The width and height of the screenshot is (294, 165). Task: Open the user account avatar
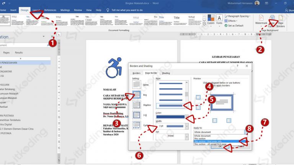click(x=257, y=3)
